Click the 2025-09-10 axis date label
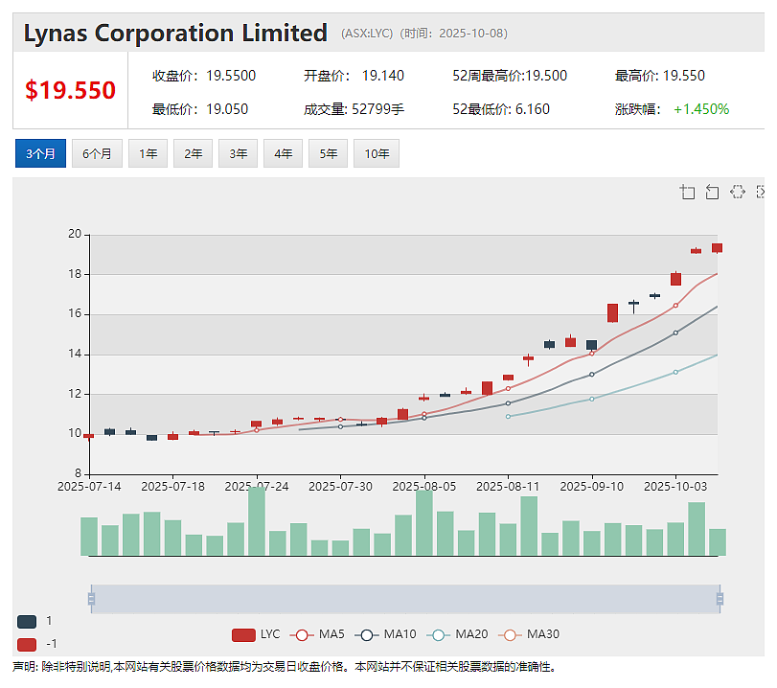Image resolution: width=777 pixels, height=688 pixels. pyautogui.click(x=592, y=487)
